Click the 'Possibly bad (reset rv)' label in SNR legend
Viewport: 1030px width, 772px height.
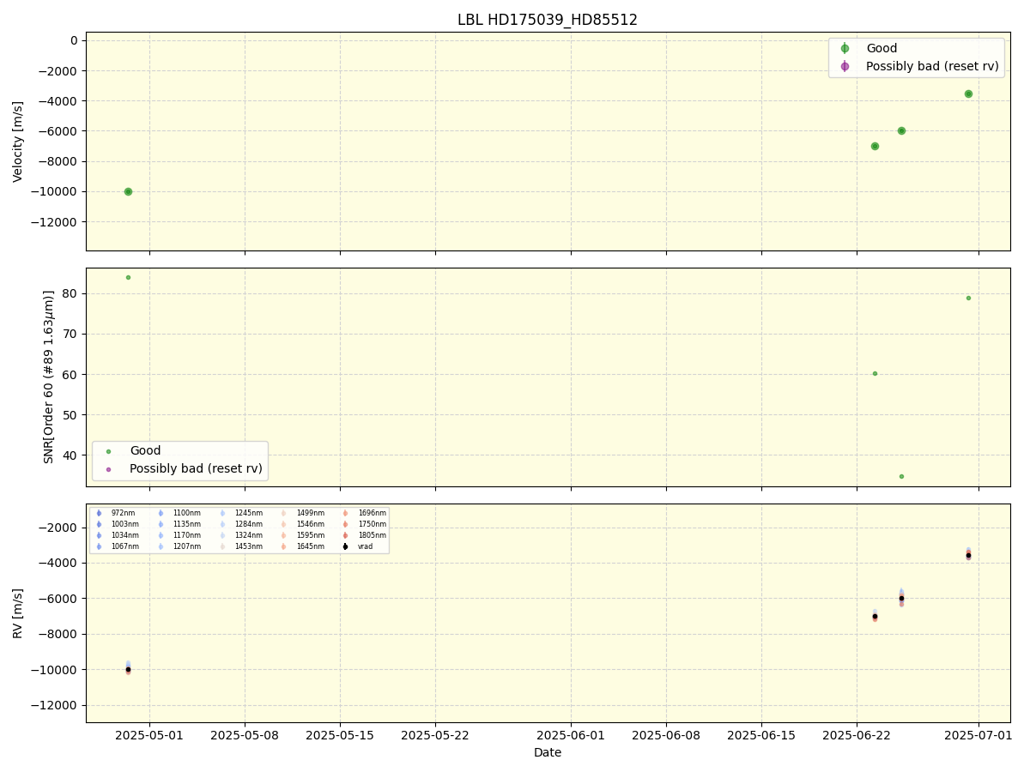click(x=196, y=469)
